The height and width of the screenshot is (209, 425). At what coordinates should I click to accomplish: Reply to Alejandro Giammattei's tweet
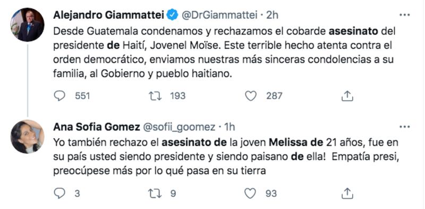59,96
